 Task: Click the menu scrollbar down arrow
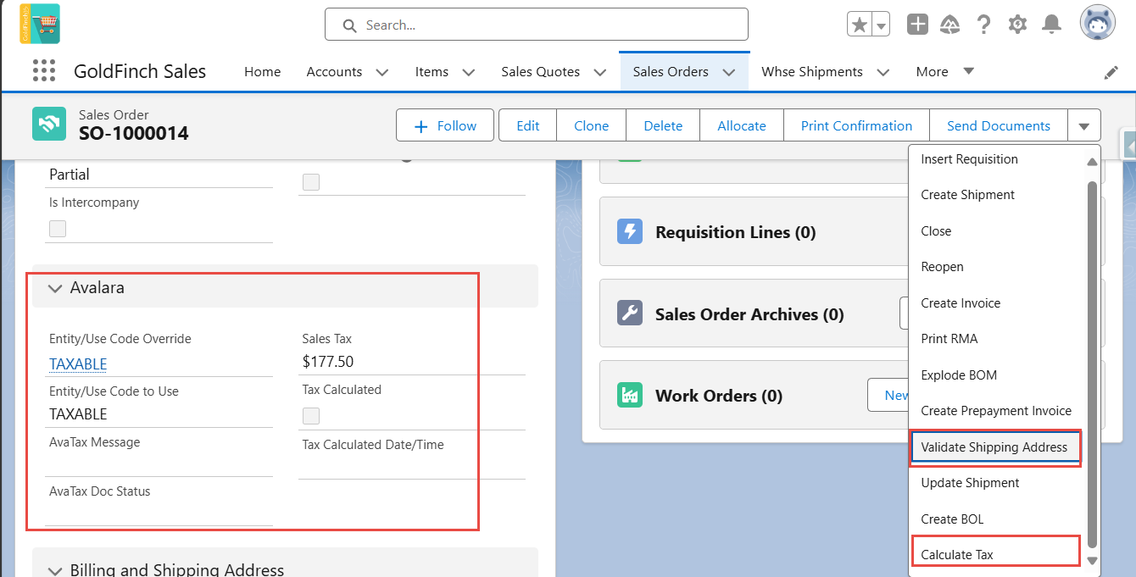coord(1092,561)
